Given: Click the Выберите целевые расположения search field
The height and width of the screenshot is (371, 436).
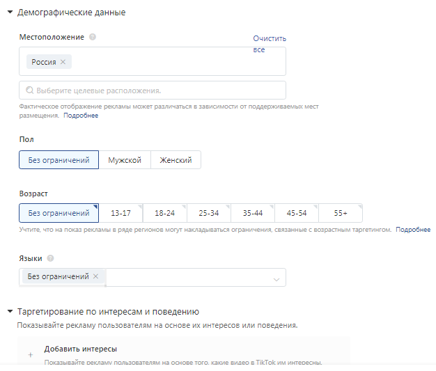Looking at the screenshot, I should click(153, 90).
